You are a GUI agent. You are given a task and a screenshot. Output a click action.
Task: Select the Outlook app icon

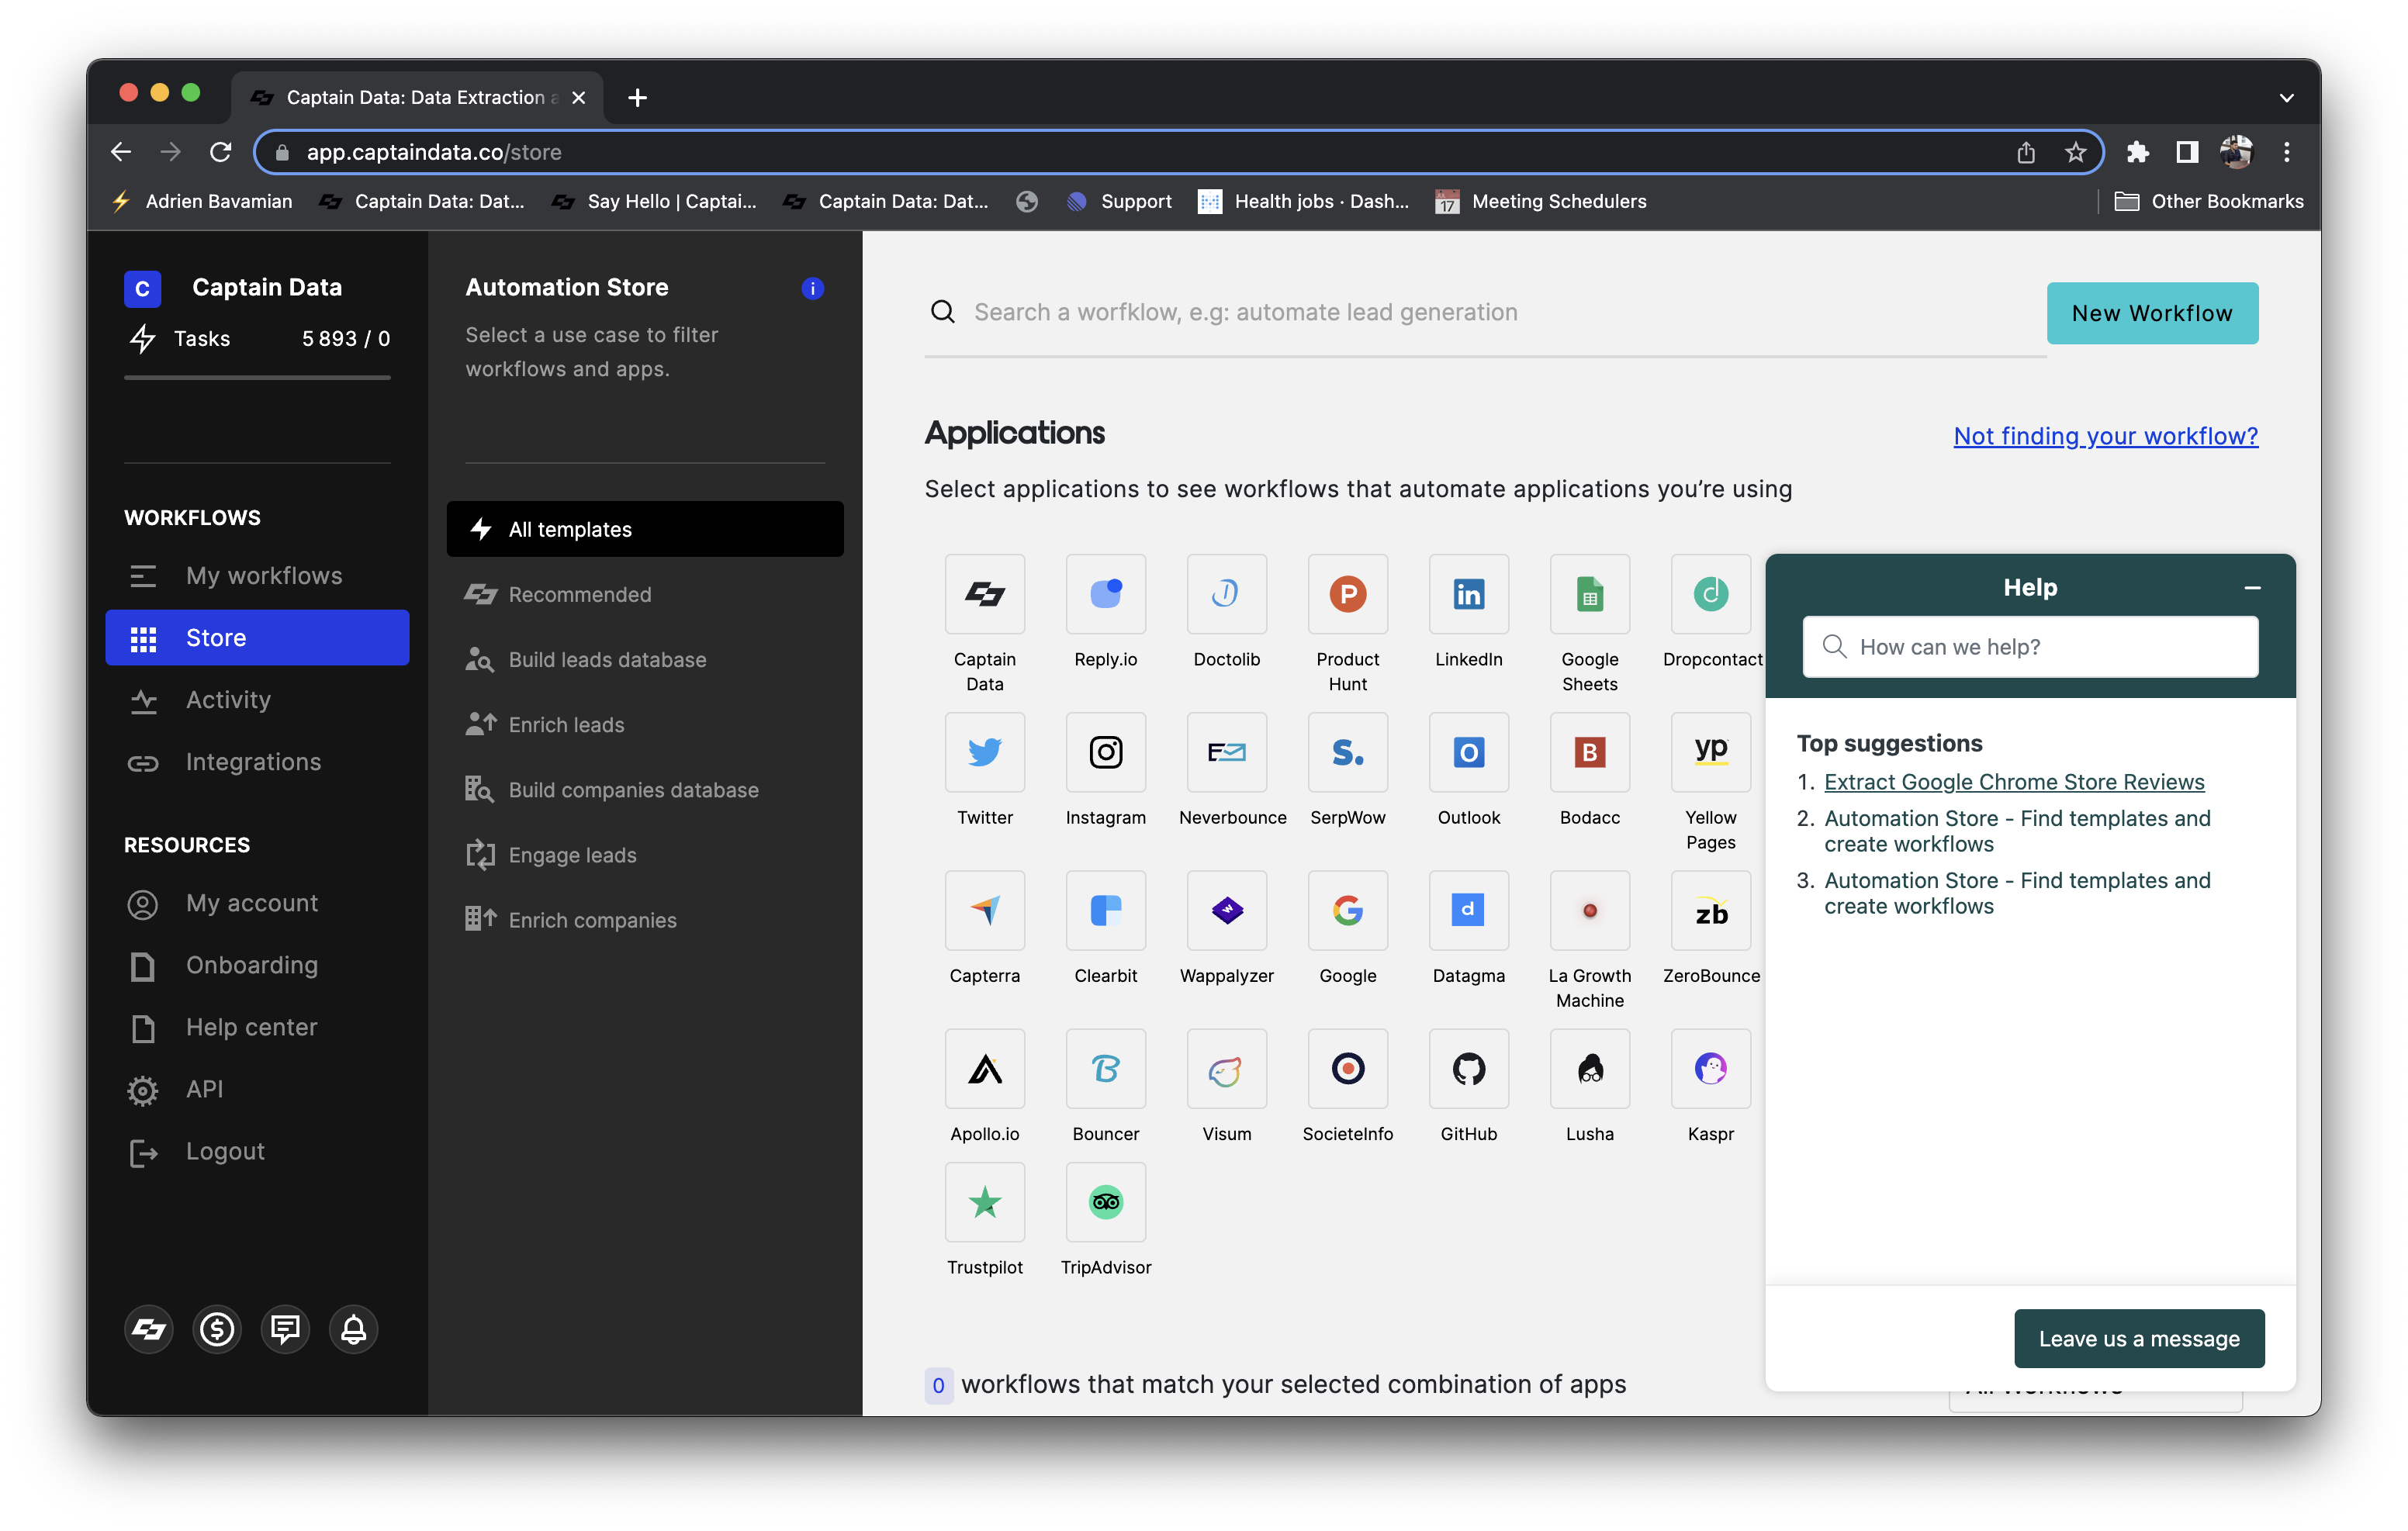coord(1468,752)
